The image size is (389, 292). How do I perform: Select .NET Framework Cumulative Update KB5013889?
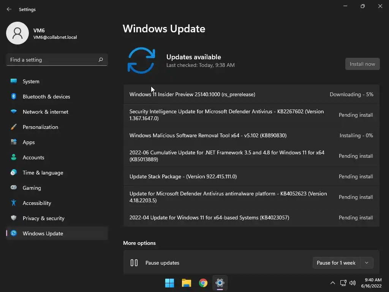point(251,156)
